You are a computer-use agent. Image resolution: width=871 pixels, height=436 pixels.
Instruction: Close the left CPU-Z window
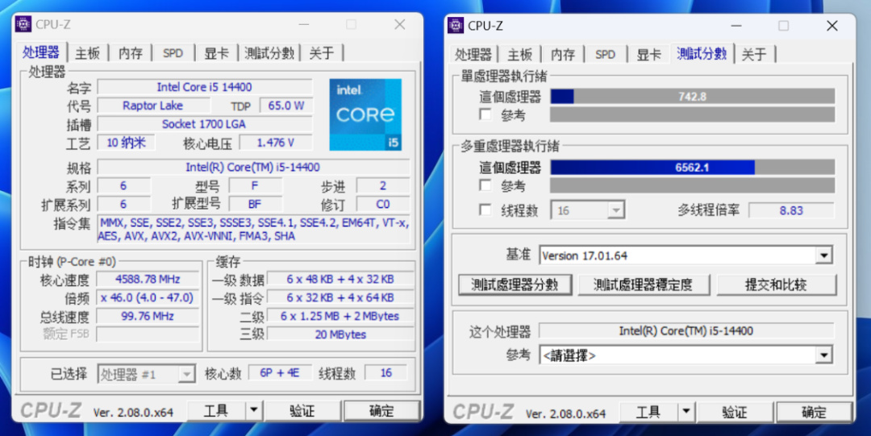pos(399,24)
